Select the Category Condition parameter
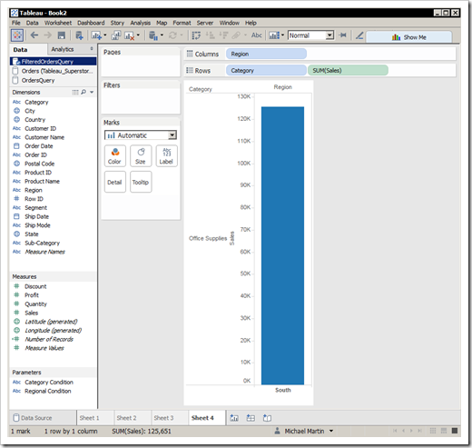472x448 pixels. point(49,383)
